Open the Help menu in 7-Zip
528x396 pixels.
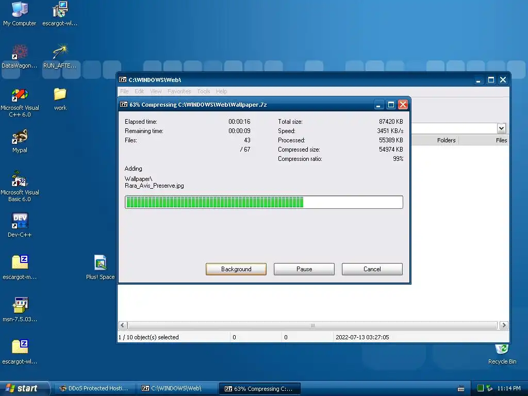click(x=222, y=91)
